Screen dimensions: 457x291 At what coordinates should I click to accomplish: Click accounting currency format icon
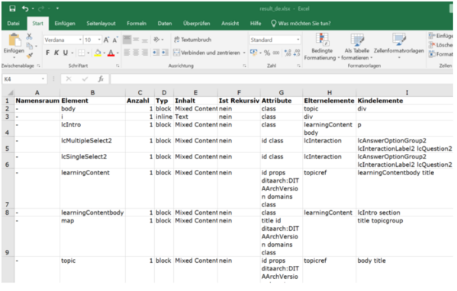(253, 53)
